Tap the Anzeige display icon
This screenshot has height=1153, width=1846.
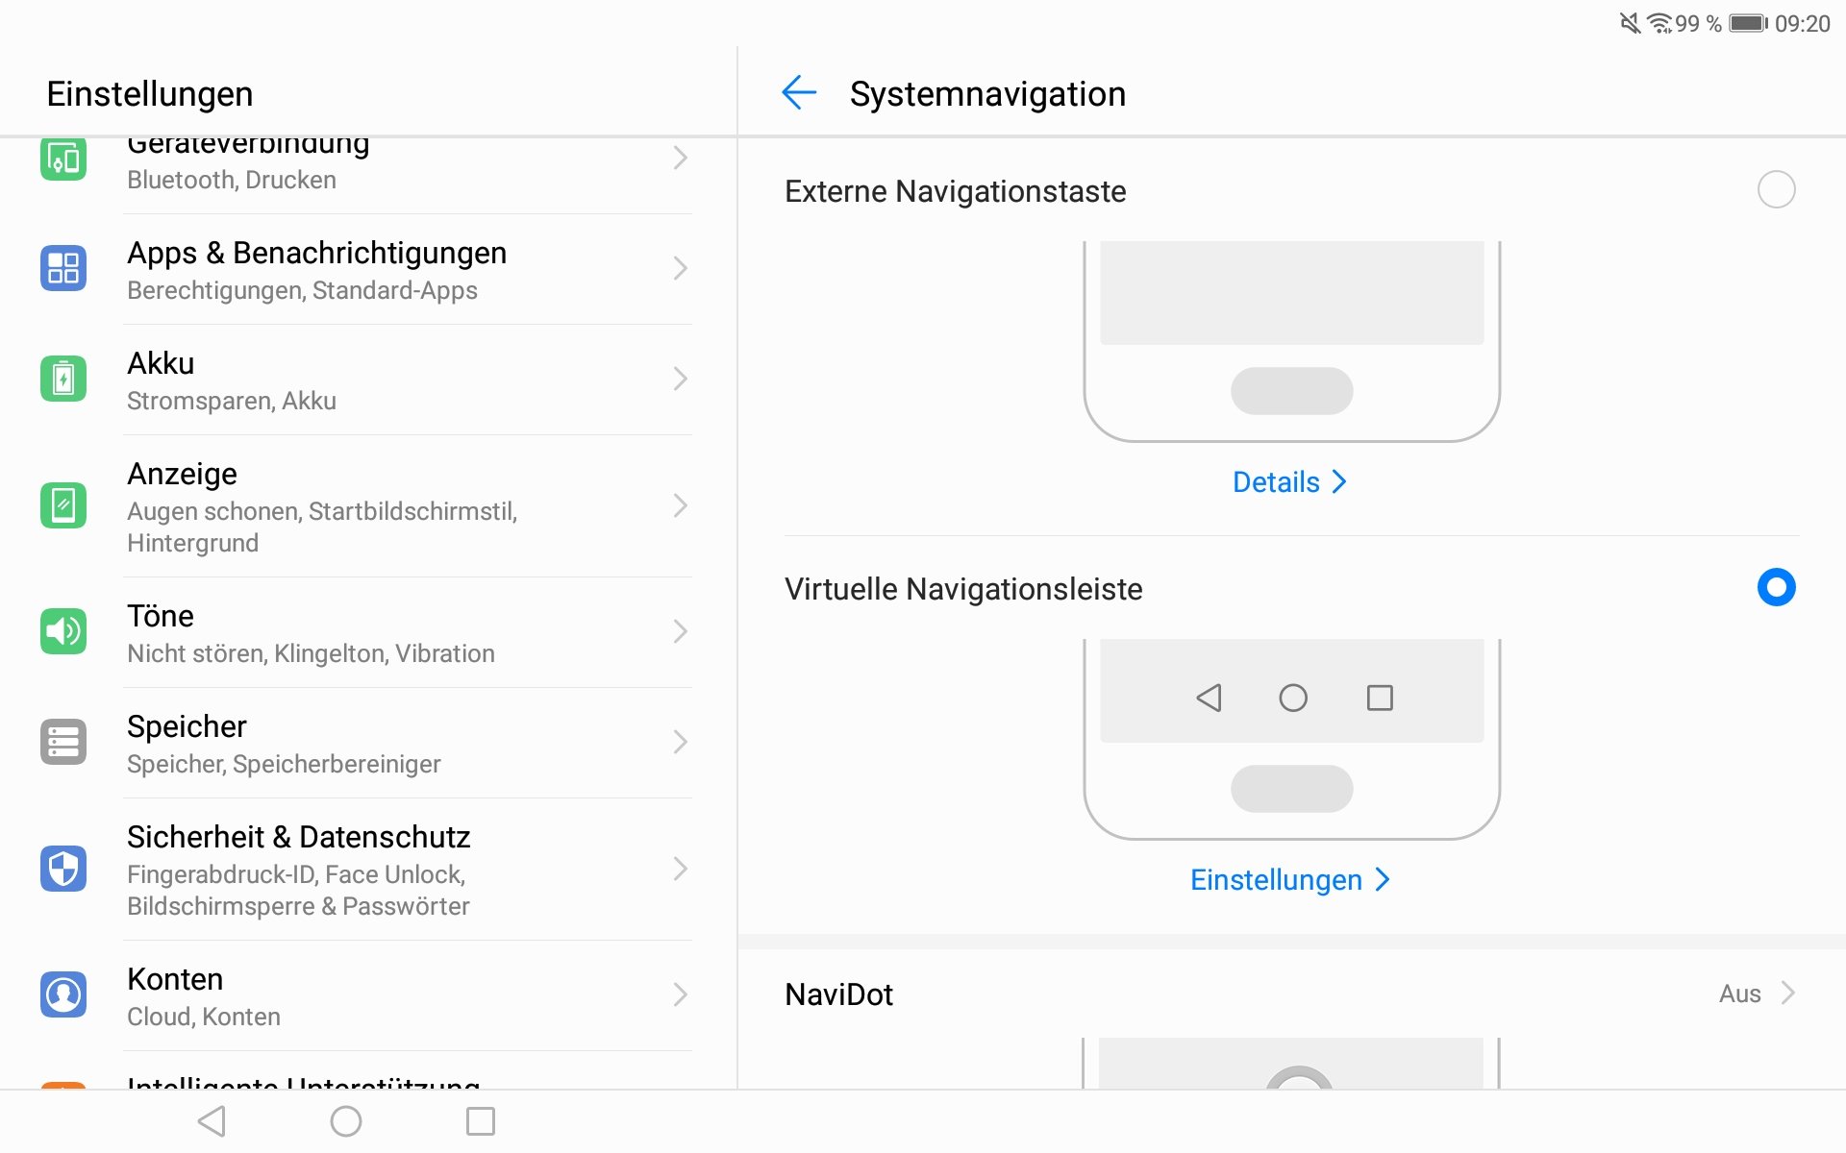pos(63,505)
